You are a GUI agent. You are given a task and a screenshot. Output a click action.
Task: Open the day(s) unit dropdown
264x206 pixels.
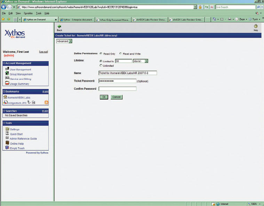pos(146,61)
